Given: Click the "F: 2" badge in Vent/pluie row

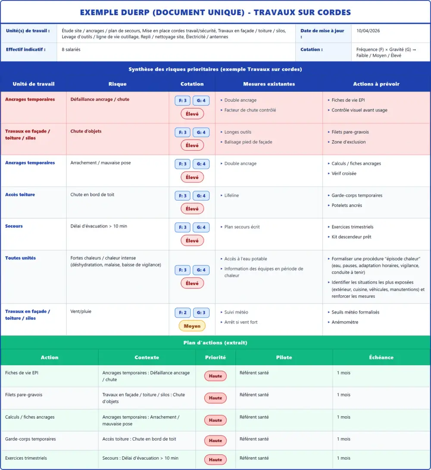Looking at the screenshot, I should coord(182,312).
